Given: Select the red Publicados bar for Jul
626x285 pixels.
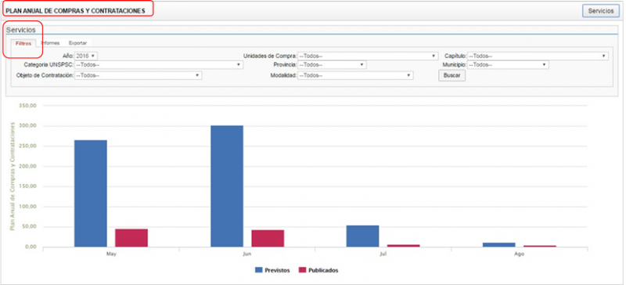Looking at the screenshot, I should tap(404, 245).
